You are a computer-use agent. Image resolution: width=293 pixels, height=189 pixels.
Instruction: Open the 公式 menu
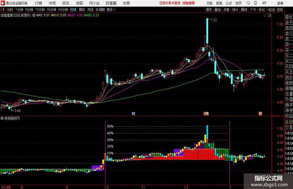[229, 3]
